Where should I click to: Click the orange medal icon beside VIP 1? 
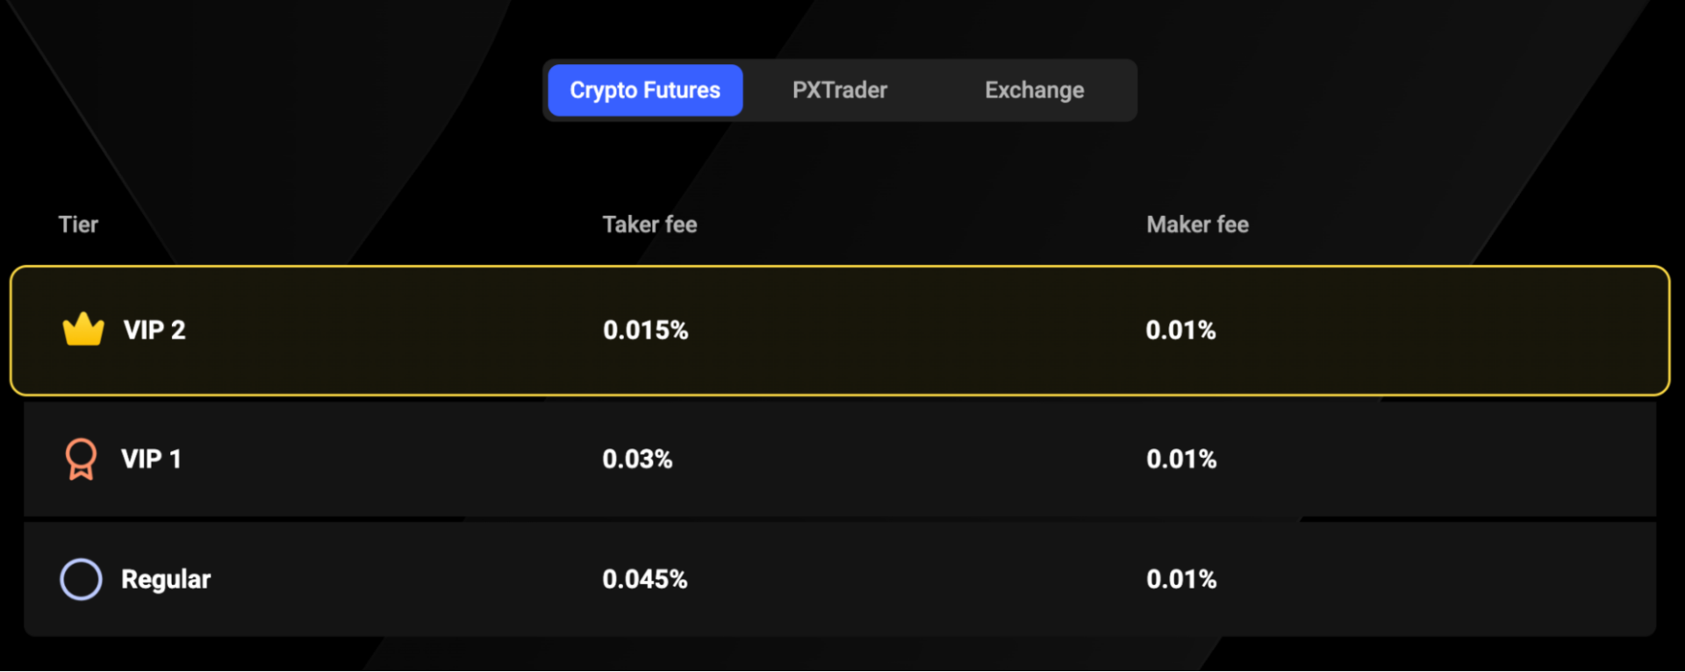[81, 457]
